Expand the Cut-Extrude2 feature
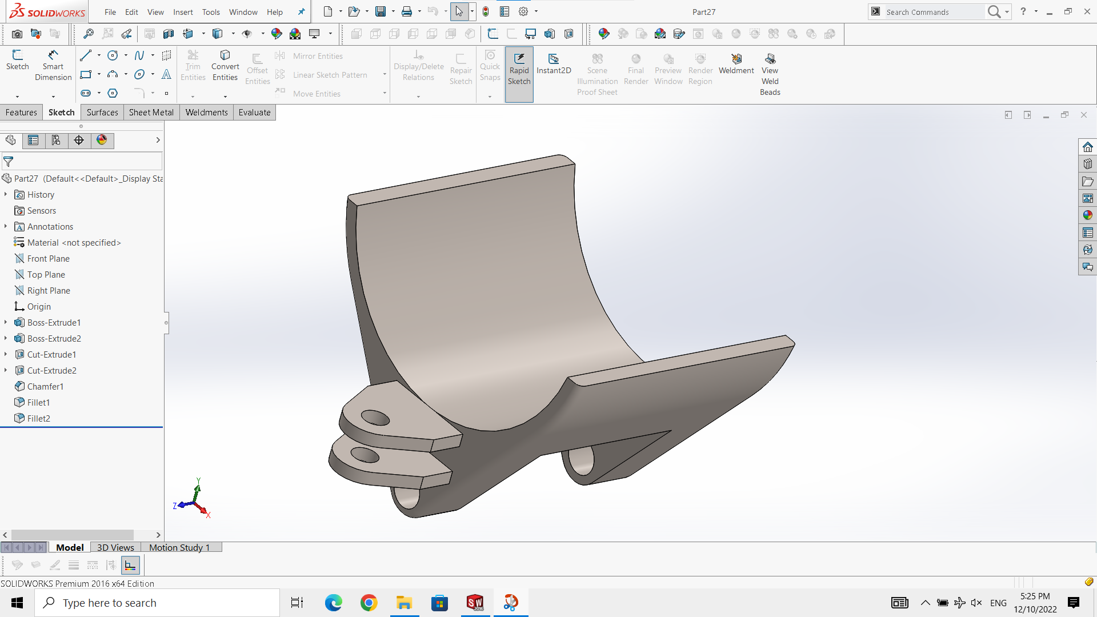The width and height of the screenshot is (1097, 617). pos(6,371)
